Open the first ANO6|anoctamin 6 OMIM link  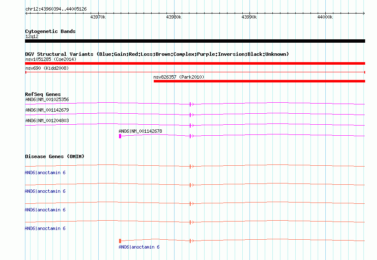click(x=45, y=172)
